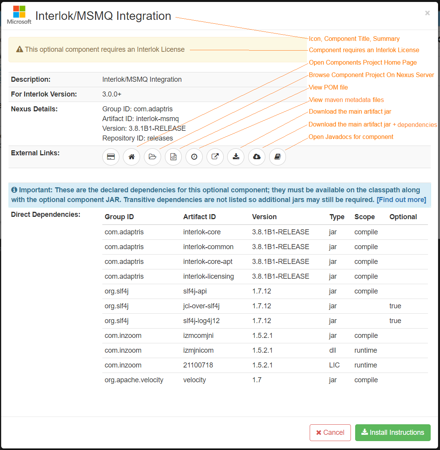
Task: Select the izmjnicom artifact cell
Action: tap(198, 350)
